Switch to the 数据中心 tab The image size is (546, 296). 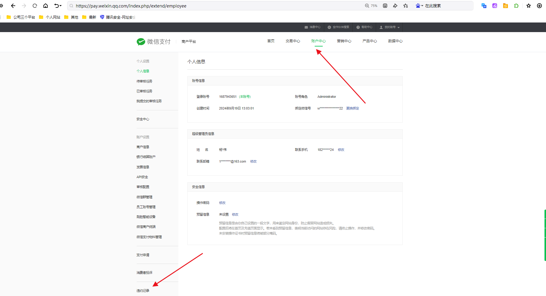coord(395,41)
